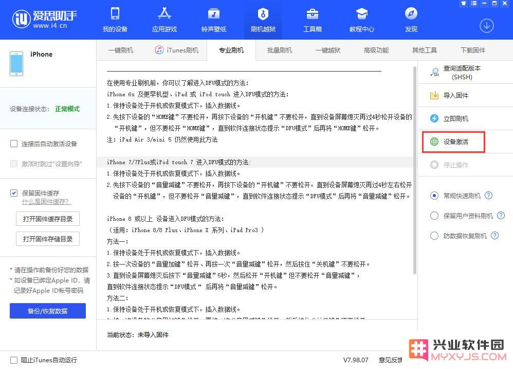Enable 连接后自动激活设备 checkbox
The height and width of the screenshot is (369, 513).
click(x=14, y=144)
